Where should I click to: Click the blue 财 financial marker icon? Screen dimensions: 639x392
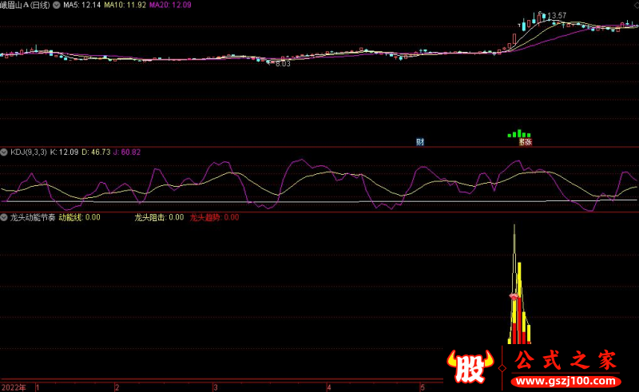pyautogui.click(x=420, y=142)
